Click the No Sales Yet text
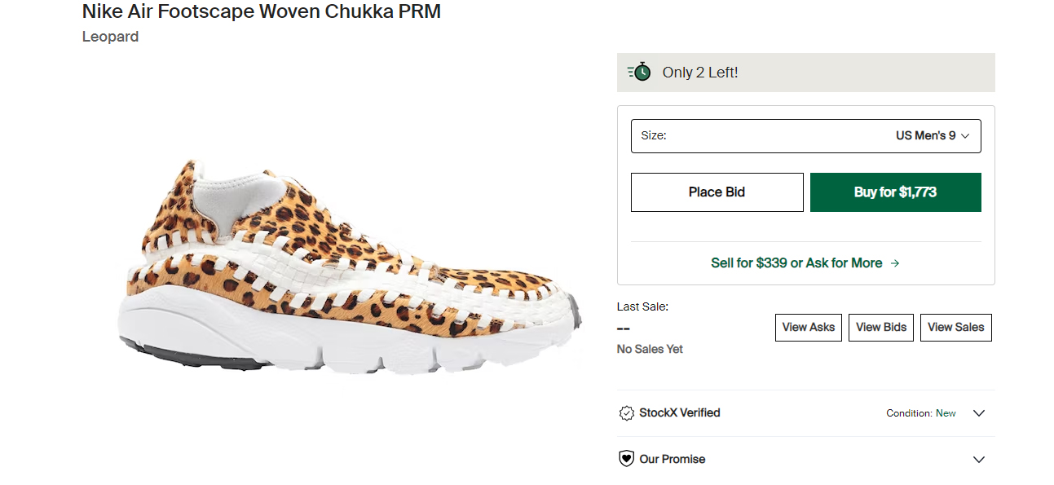 (x=650, y=349)
